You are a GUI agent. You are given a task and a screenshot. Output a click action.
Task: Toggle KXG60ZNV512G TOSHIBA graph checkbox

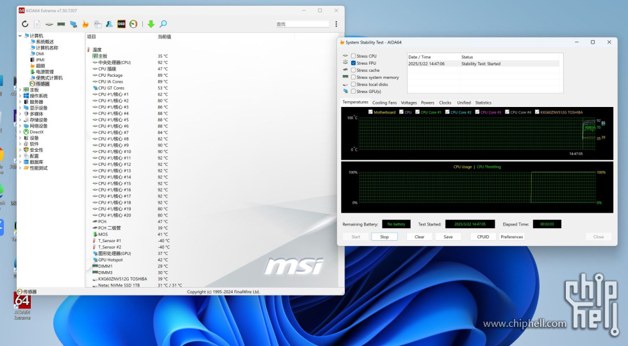(537, 112)
